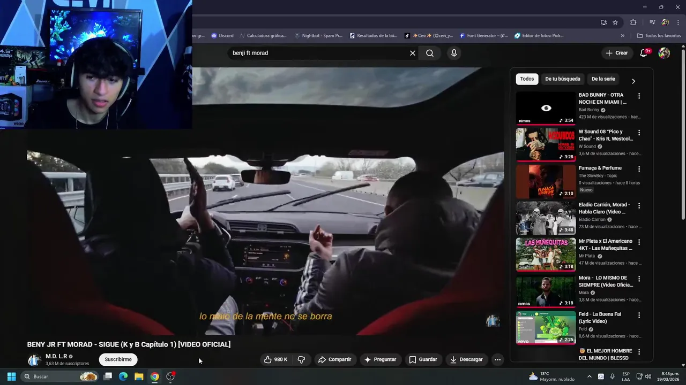686x385 pixels.
Task: Open Mora Lo Mismo de Siempre thumbnail
Action: pos(546,291)
